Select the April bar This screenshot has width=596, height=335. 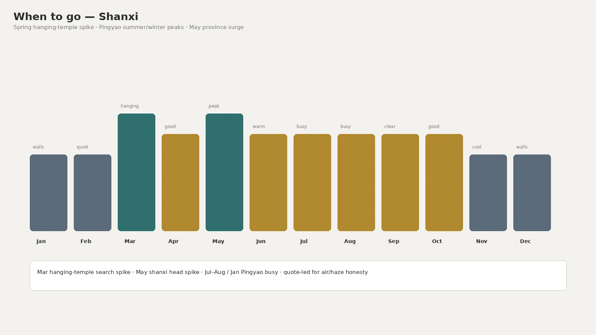(x=180, y=182)
